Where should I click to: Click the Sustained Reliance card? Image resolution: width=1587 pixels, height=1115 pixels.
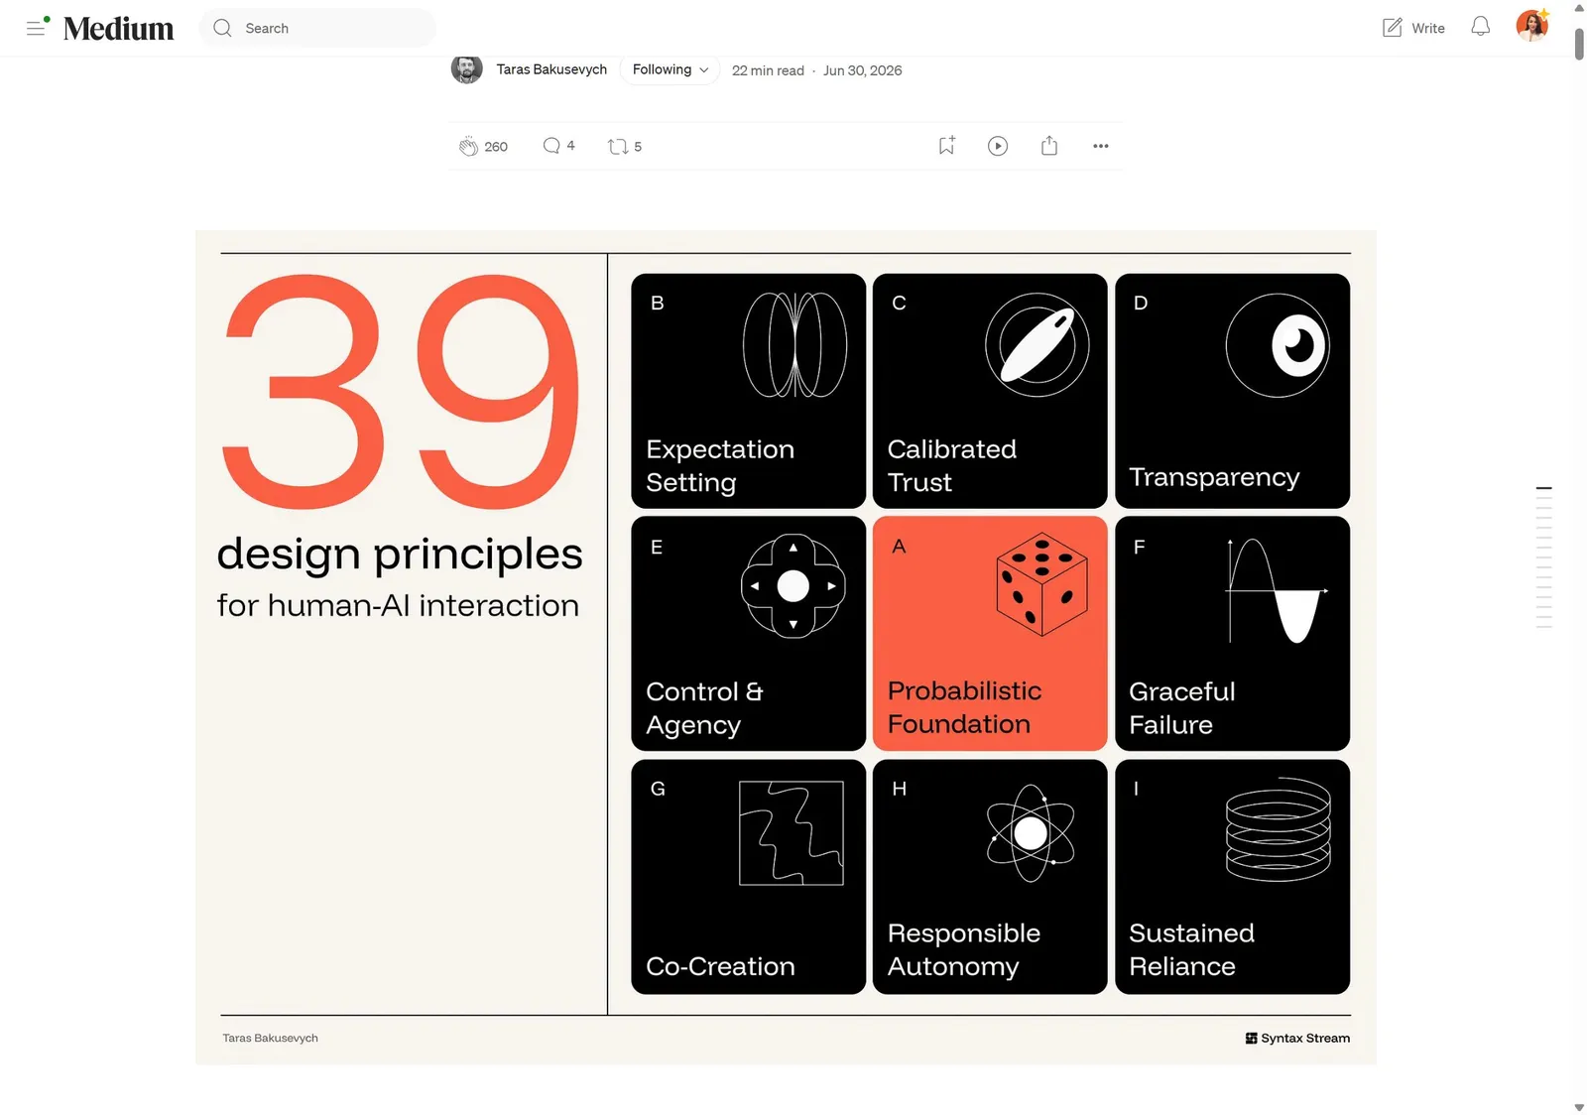(x=1232, y=877)
